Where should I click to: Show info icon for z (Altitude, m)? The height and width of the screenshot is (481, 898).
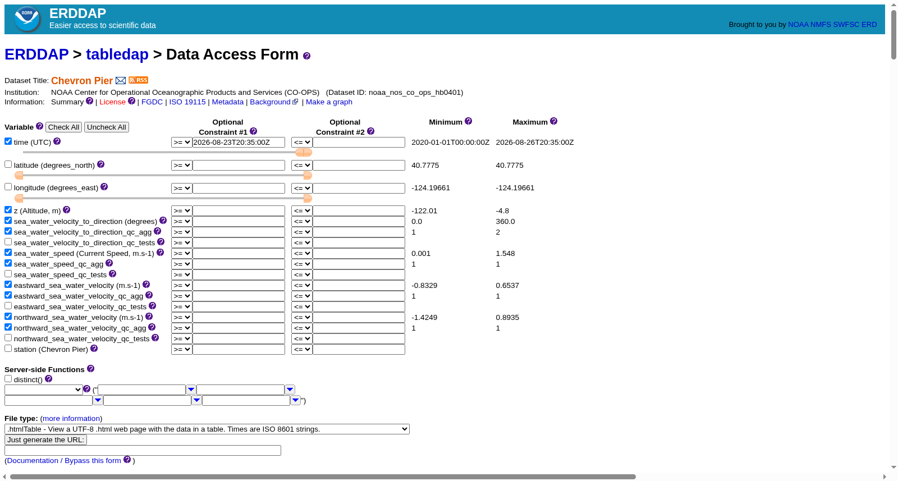66,210
